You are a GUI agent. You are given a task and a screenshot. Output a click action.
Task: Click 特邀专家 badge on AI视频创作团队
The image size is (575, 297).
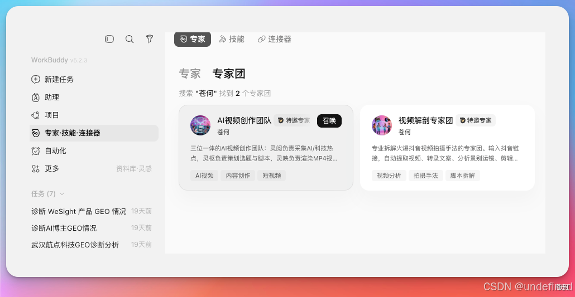tap(294, 120)
